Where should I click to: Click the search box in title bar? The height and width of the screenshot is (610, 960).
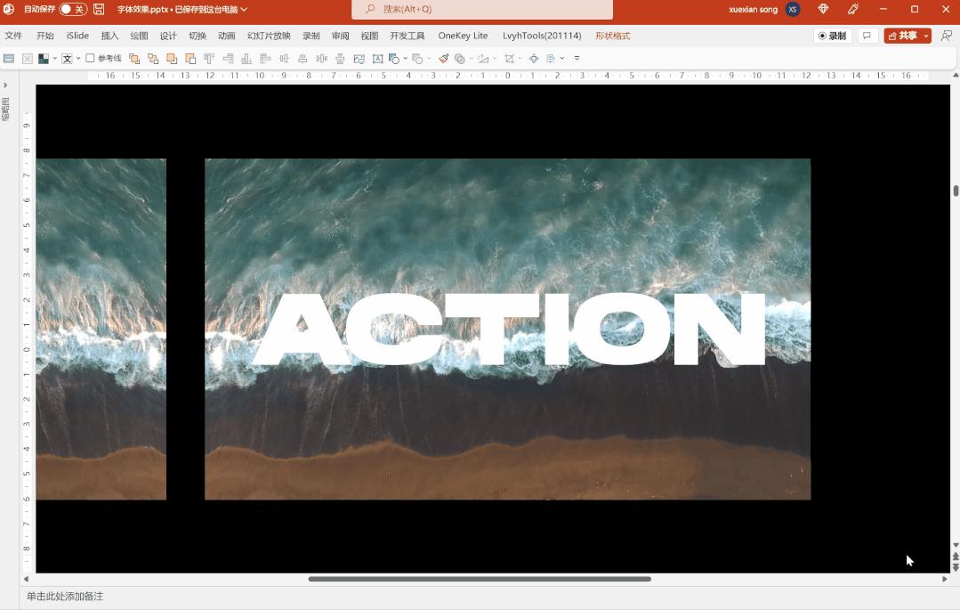tap(482, 9)
